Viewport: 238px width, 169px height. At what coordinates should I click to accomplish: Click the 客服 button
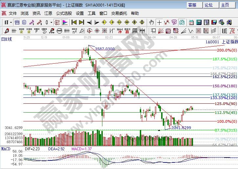pos(192,5)
